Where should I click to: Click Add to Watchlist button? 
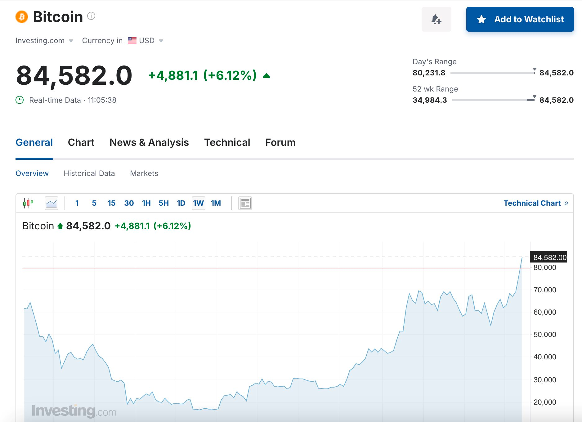pos(520,19)
